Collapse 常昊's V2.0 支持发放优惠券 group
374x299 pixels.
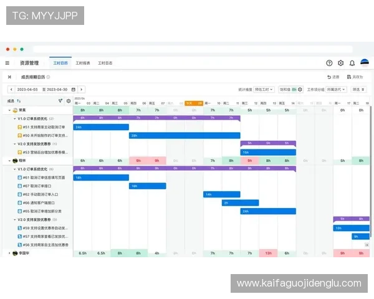tap(14, 144)
